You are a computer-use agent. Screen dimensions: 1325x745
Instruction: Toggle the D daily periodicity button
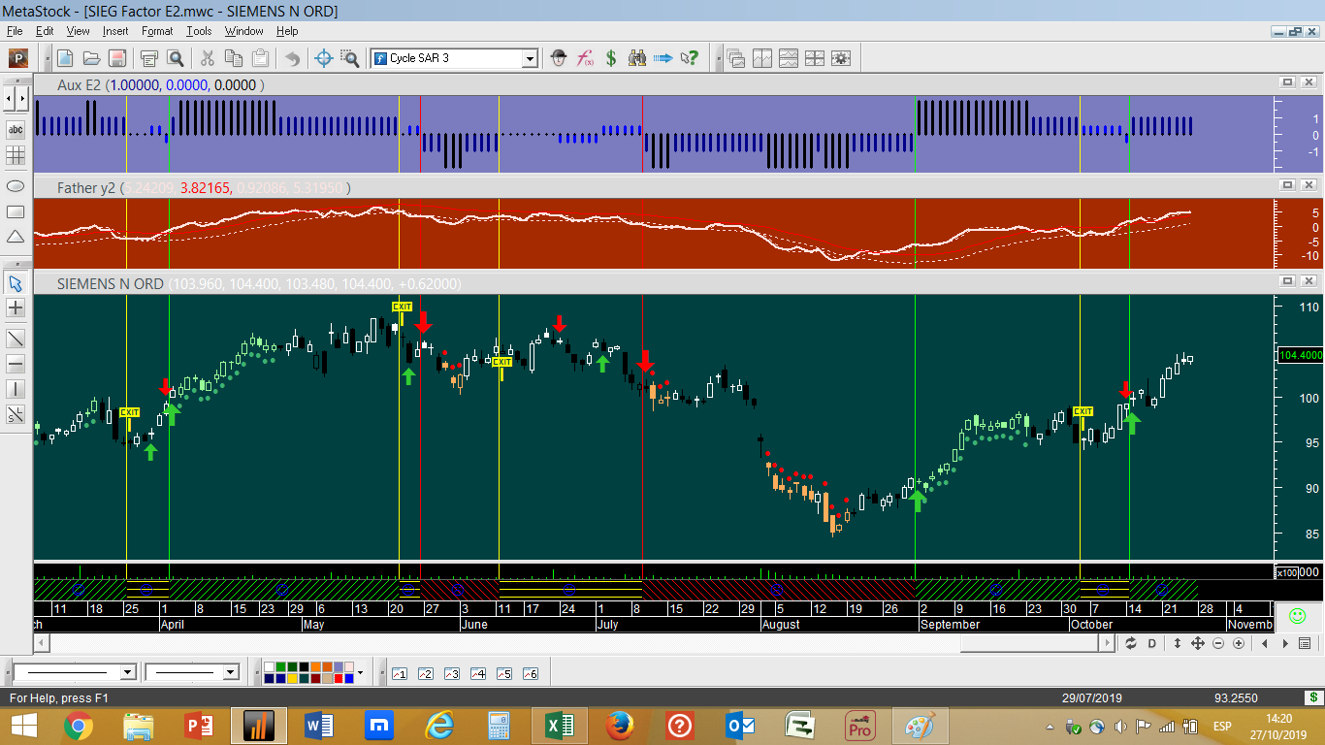point(1152,643)
